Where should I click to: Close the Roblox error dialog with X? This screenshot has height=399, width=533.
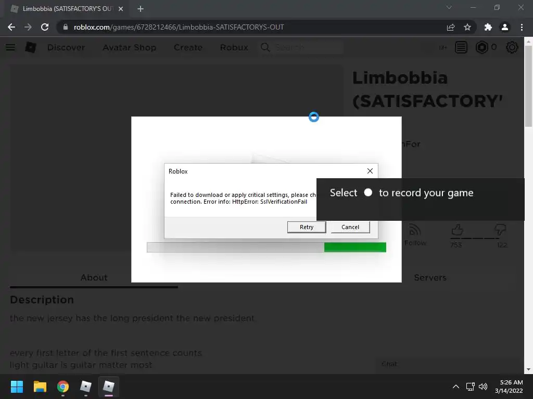pos(370,171)
